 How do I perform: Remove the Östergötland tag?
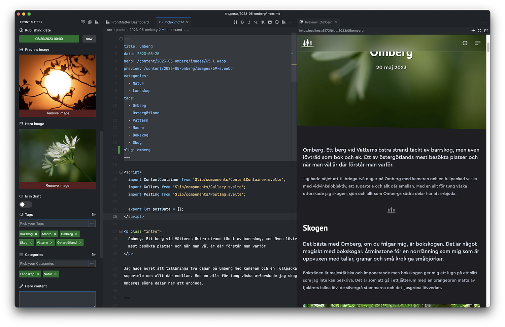click(x=80, y=243)
